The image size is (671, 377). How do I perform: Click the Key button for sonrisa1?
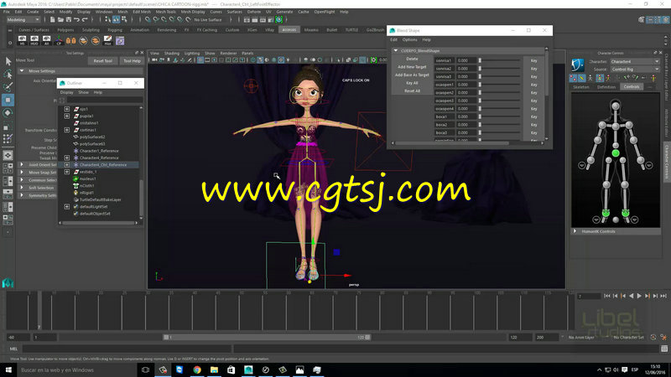pos(533,60)
